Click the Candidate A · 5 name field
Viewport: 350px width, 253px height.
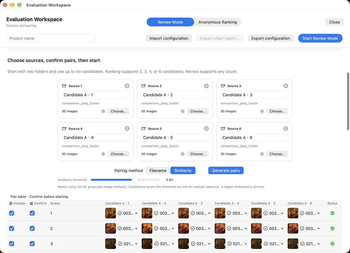coord(175,137)
